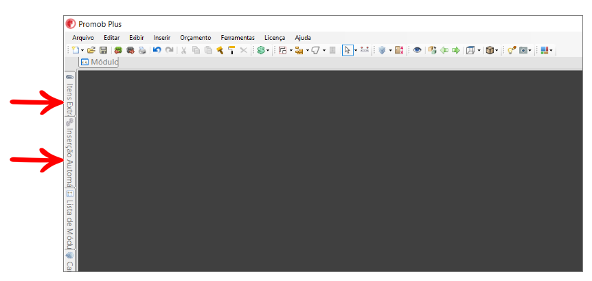
Task: Open the new project dropdown arrow
Action: [x=82, y=50]
